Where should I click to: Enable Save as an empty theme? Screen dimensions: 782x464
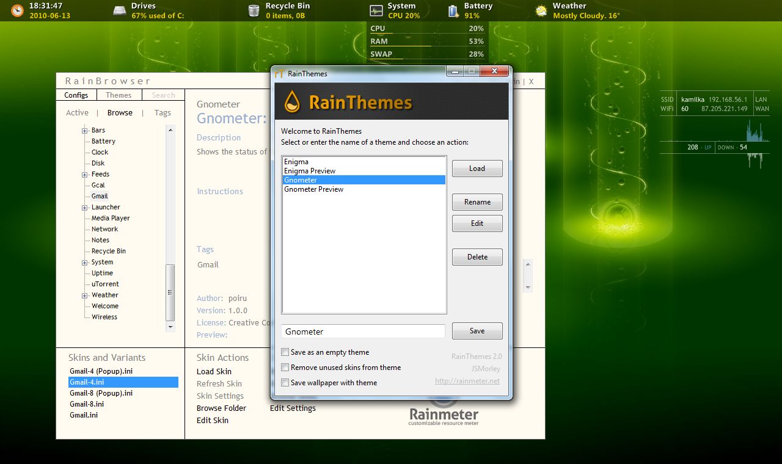click(x=285, y=352)
